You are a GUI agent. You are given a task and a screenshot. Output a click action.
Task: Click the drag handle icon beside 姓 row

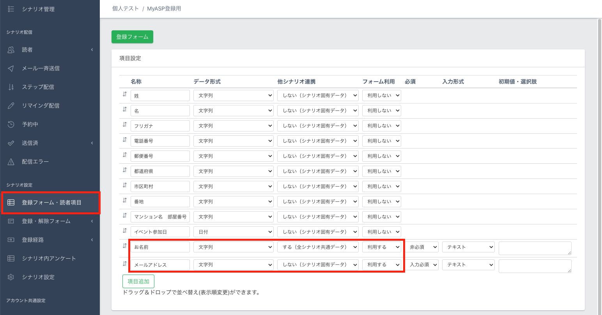(x=125, y=94)
